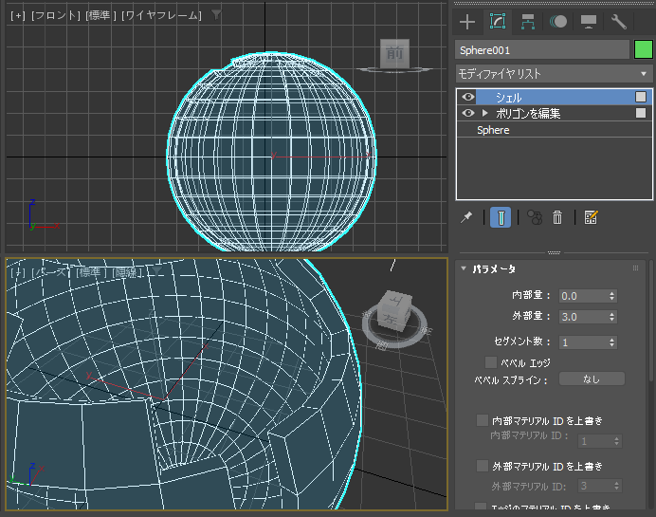Screen dimensions: 656x517
Task: Collapse the パラメータ rollout
Action: coord(464,268)
